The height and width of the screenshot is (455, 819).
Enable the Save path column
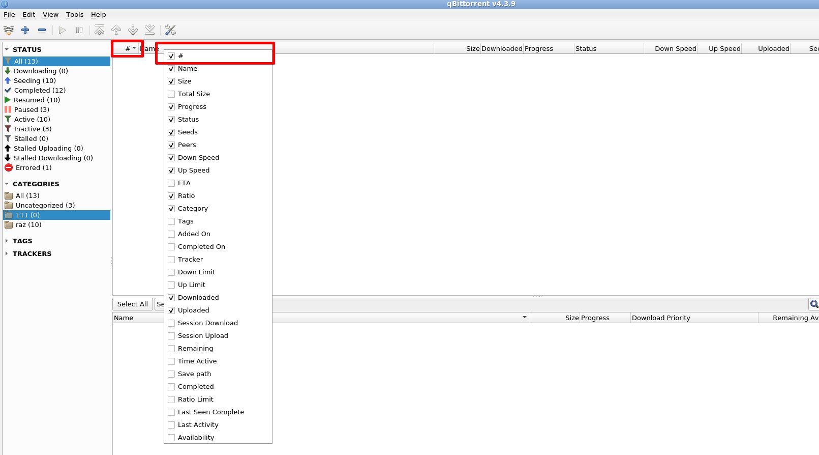[x=171, y=374]
